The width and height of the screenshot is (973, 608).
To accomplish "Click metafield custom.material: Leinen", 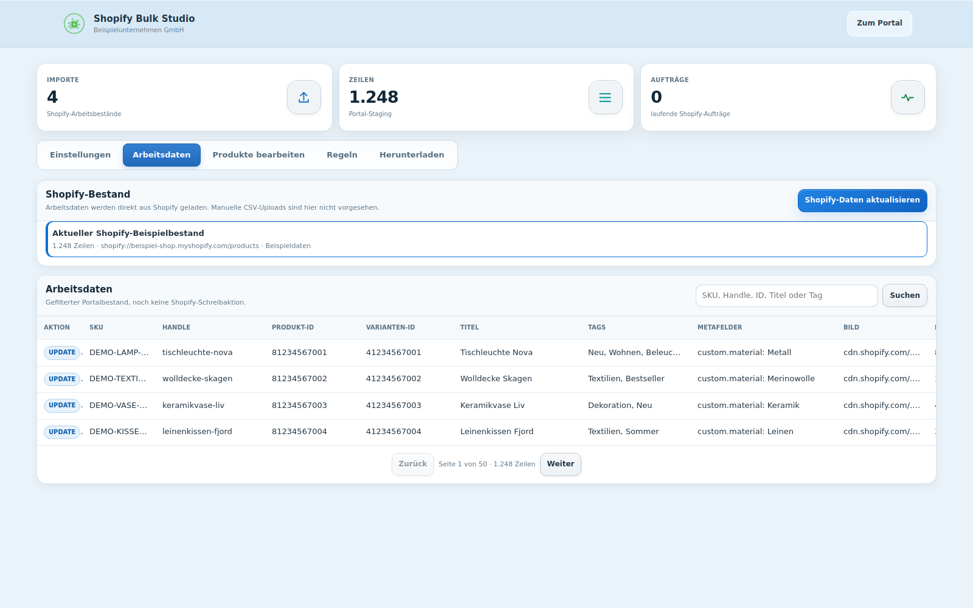I will tap(746, 432).
